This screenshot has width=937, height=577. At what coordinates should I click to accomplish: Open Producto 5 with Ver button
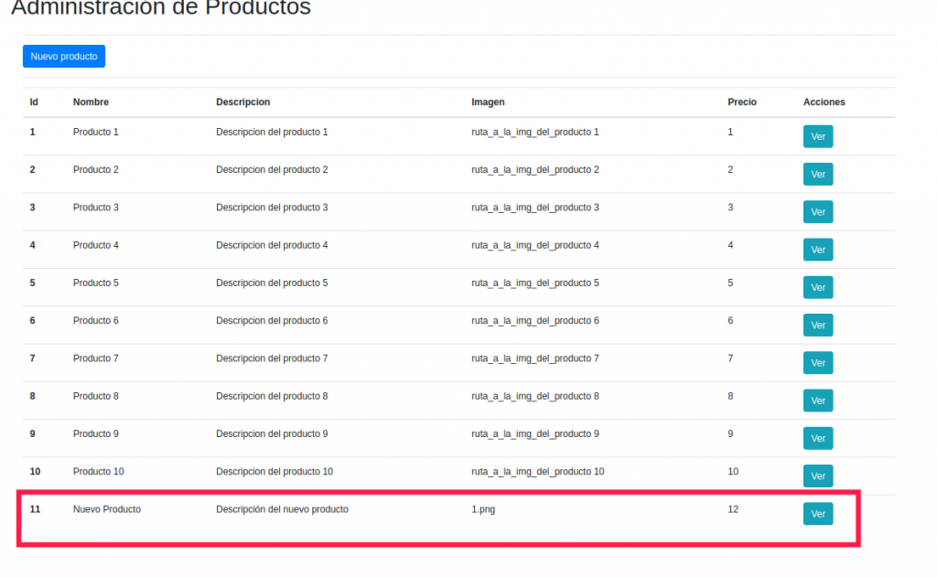pyautogui.click(x=818, y=287)
